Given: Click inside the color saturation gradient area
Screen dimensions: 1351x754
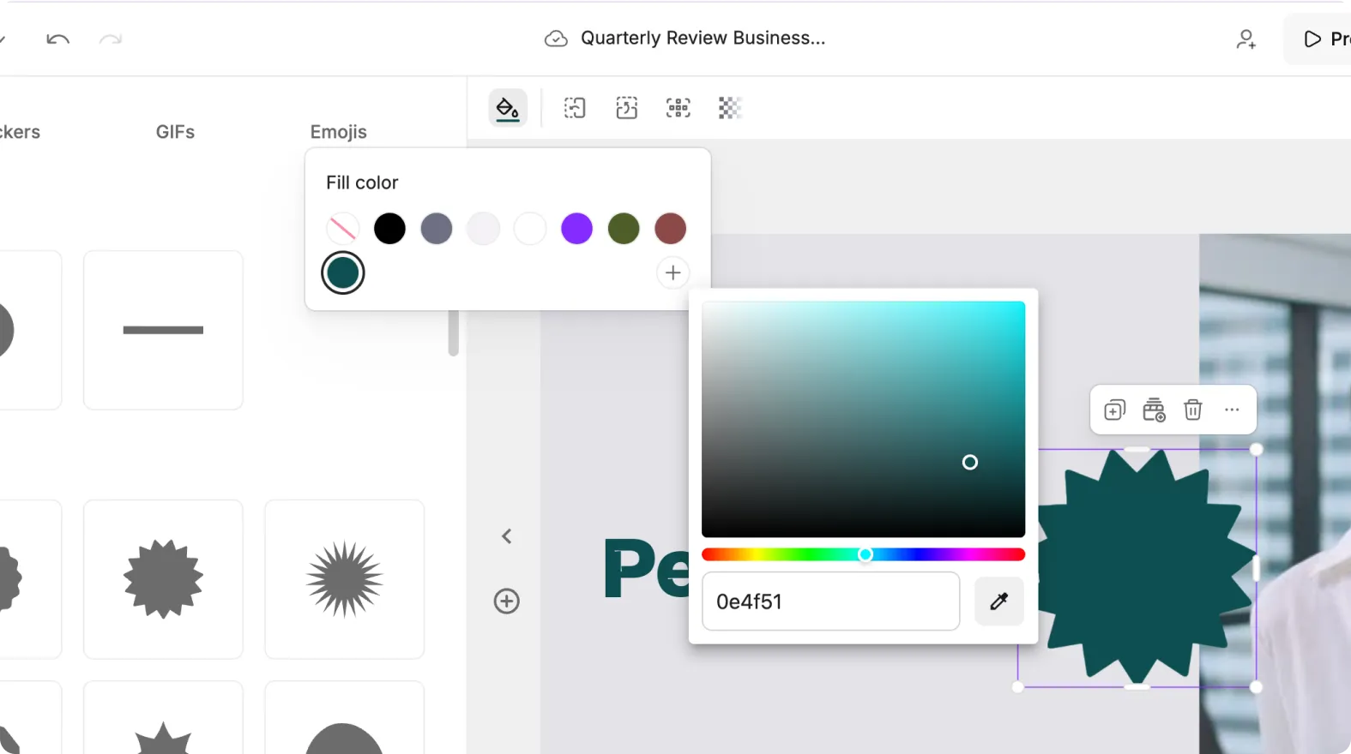Looking at the screenshot, I should point(863,419).
